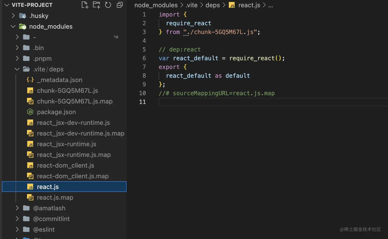Click JS icon of react_jsx-runtime.js
Viewport: 388px width, 239px height.
click(x=30, y=144)
